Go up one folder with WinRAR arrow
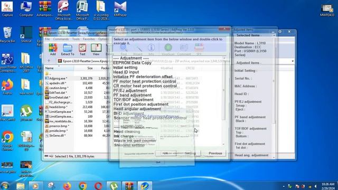The width and height of the screenshot is (338, 190). click(49, 61)
